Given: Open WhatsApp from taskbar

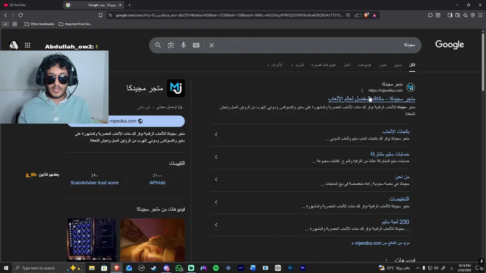Looking at the screenshot, I should pos(179,268).
